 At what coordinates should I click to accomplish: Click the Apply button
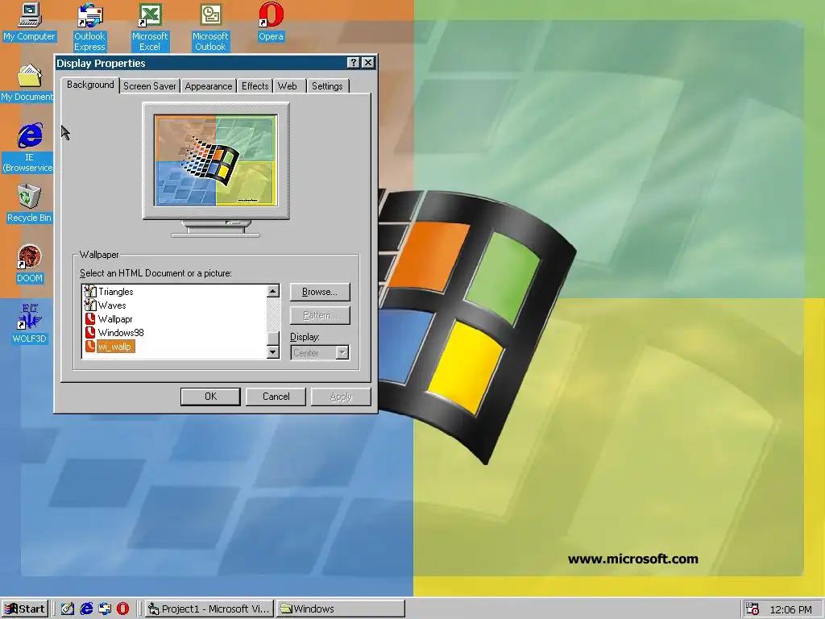point(341,397)
